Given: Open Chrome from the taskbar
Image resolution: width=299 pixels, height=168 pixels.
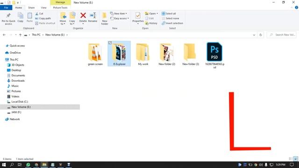Looking at the screenshot, I should [36, 165].
